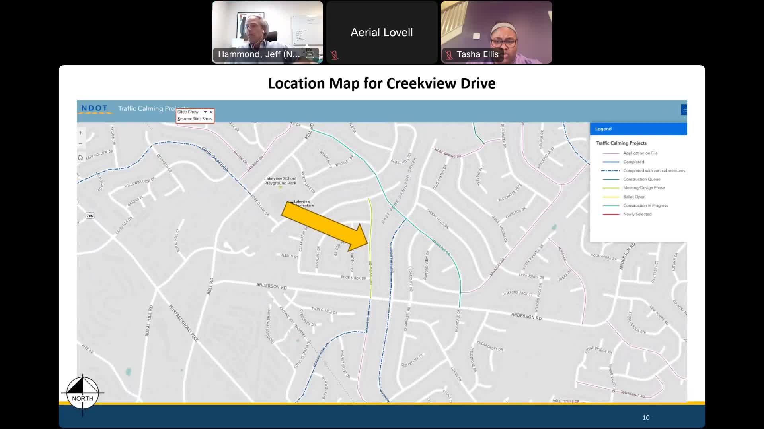This screenshot has width=764, height=429.
Task: Select the 'Slide Show' menu label
Action: [187, 112]
